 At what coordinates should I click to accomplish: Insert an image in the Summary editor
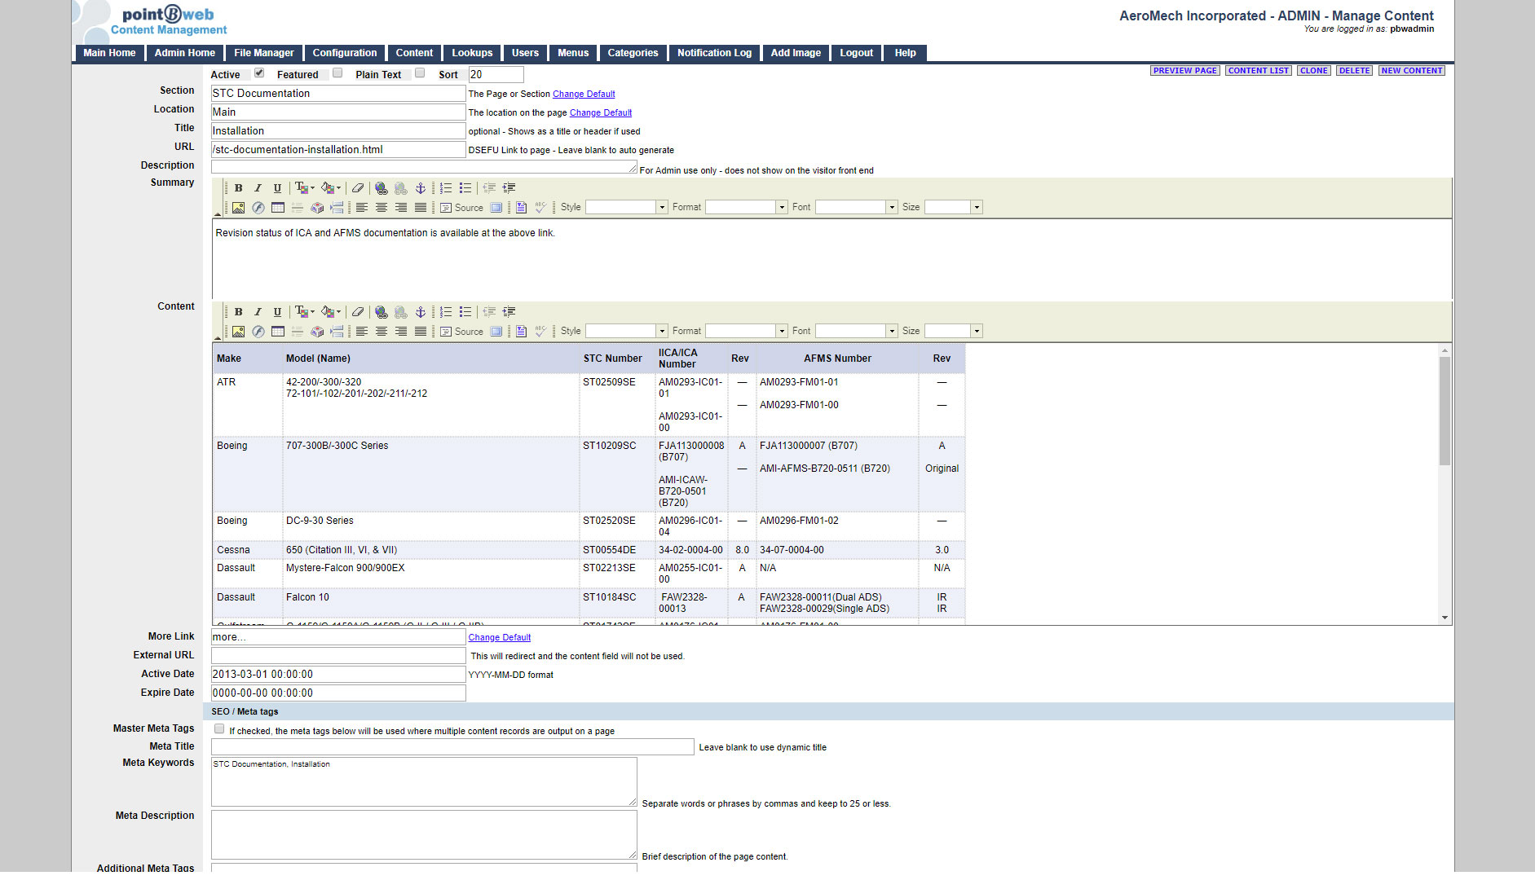(238, 208)
